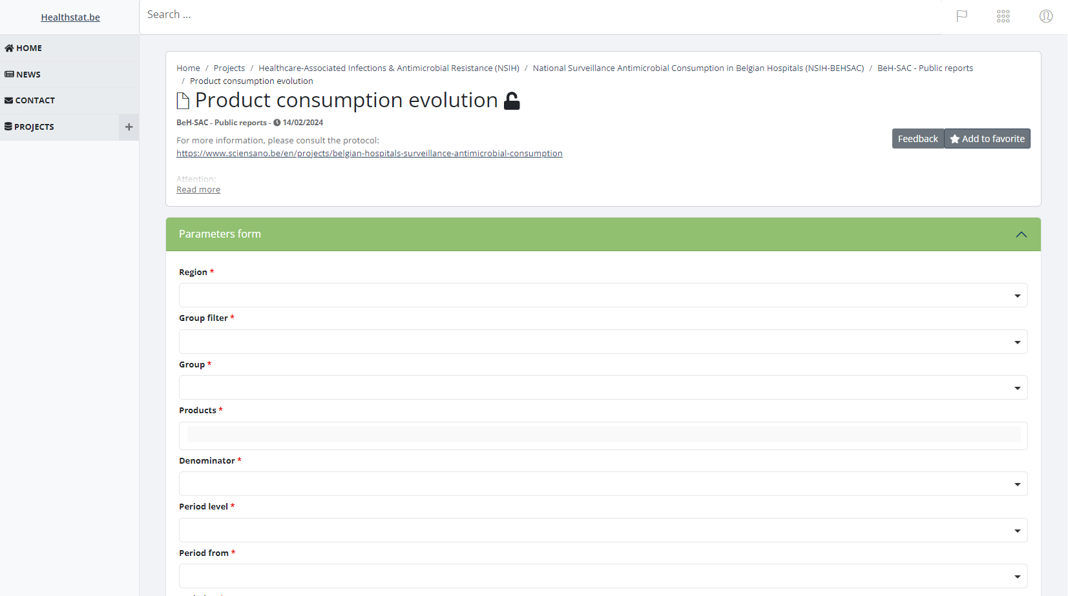The width and height of the screenshot is (1068, 596).
Task: Click the document icon beside page title
Action: [x=183, y=101]
